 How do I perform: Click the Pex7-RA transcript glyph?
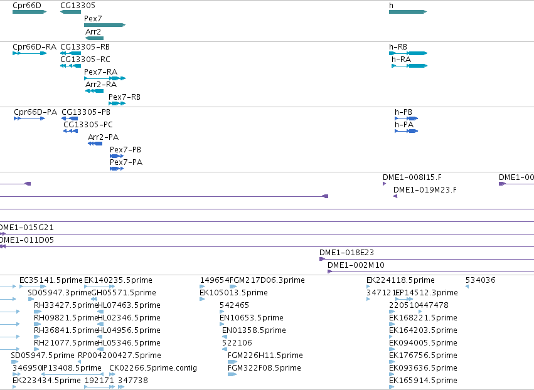105,78
